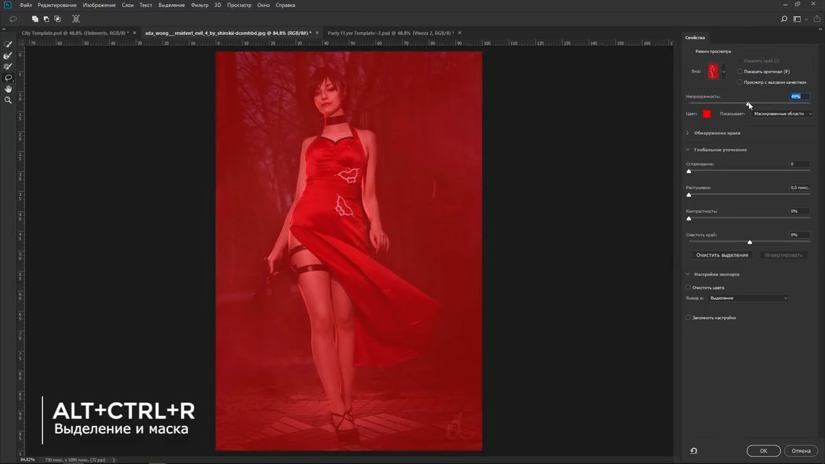Screen dimensions: 825x464
Task: Open the Слои menu
Action: coord(128,5)
